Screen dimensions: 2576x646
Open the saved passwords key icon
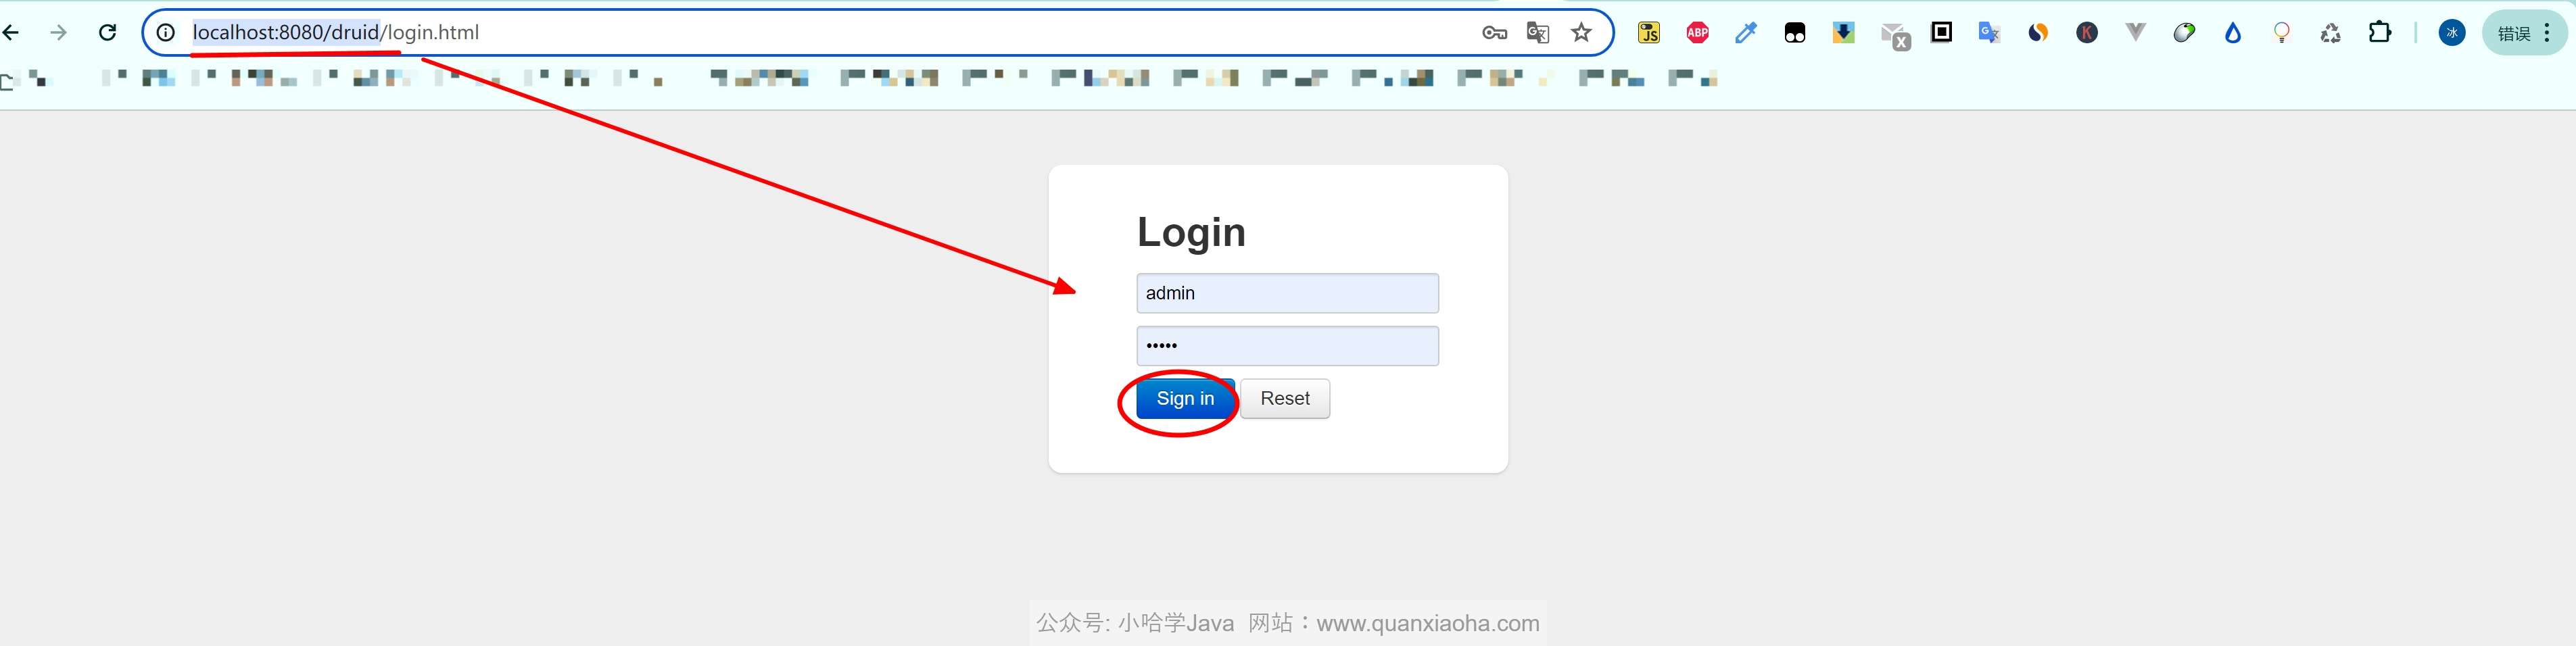pyautogui.click(x=1494, y=33)
